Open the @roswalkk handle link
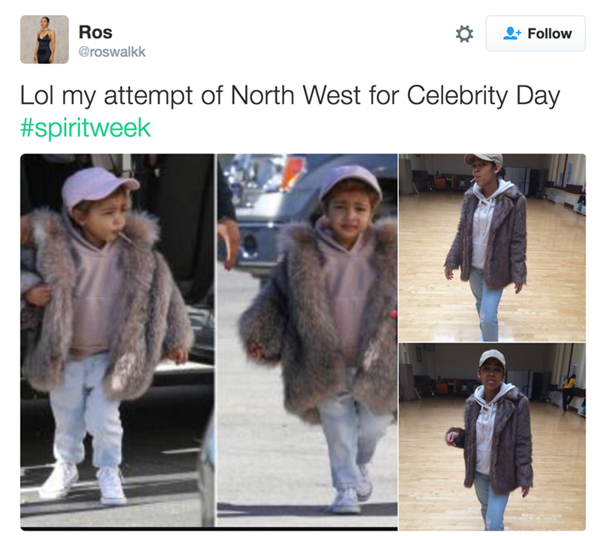Image resolution: width=600 pixels, height=536 pixels. point(112,52)
